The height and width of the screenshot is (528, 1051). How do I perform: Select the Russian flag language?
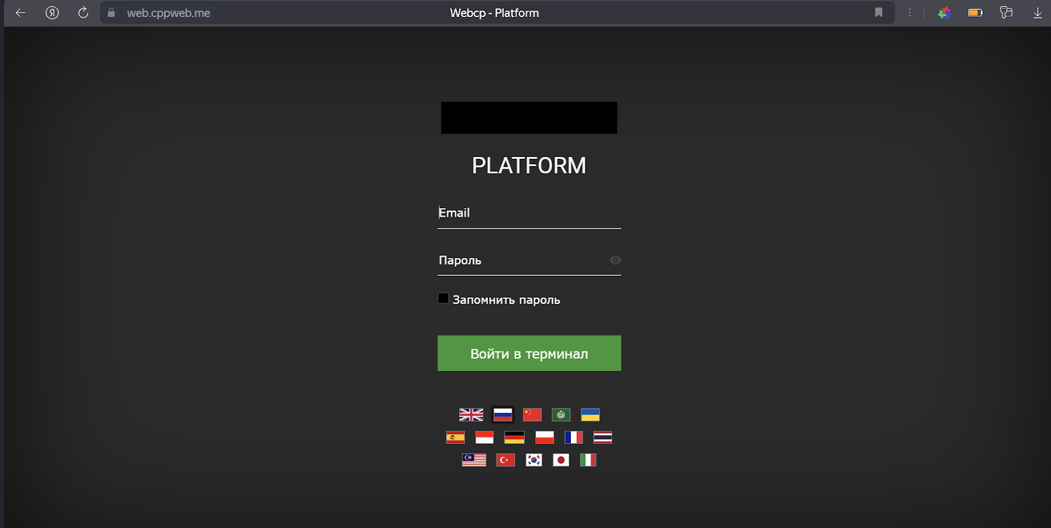pos(503,414)
